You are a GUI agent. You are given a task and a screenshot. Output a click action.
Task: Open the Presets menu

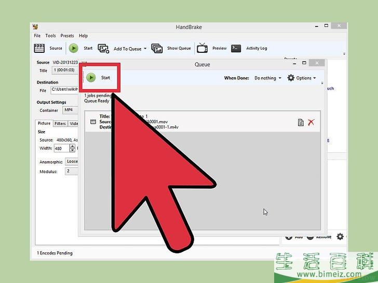point(67,36)
